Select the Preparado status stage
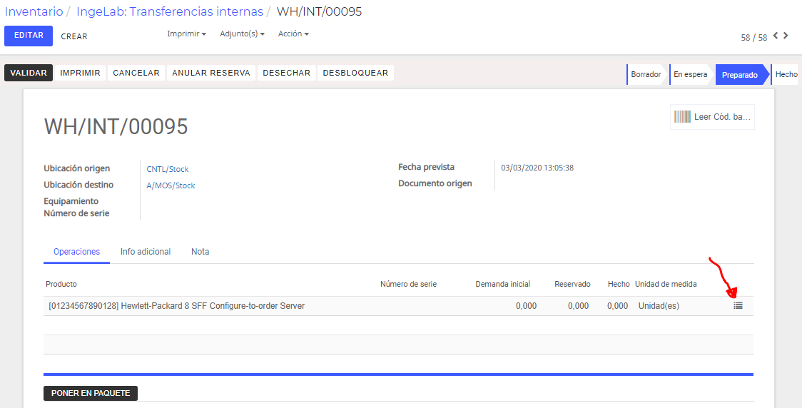802x408 pixels. point(740,75)
